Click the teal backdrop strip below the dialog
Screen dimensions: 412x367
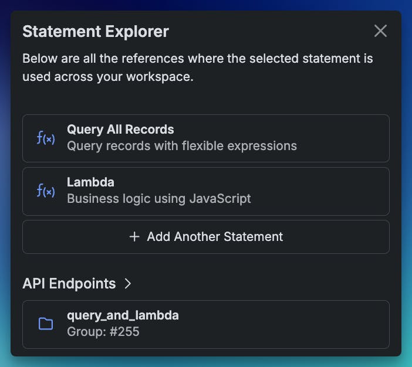click(205, 362)
